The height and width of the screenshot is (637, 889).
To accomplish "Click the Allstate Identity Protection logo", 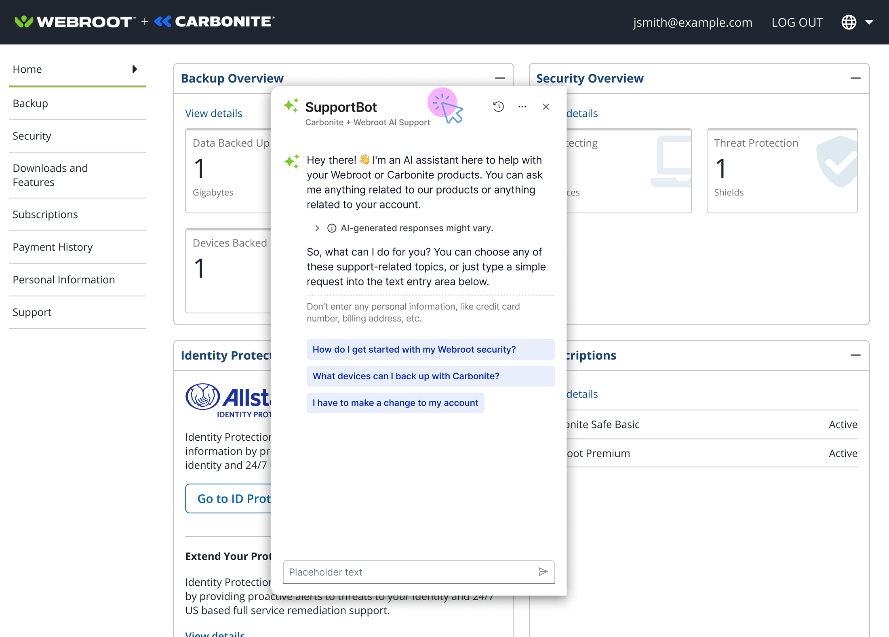I will tap(228, 400).
